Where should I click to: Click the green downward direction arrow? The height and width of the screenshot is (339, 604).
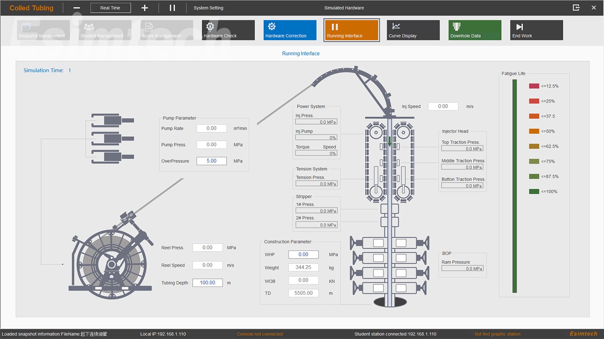coord(390,142)
